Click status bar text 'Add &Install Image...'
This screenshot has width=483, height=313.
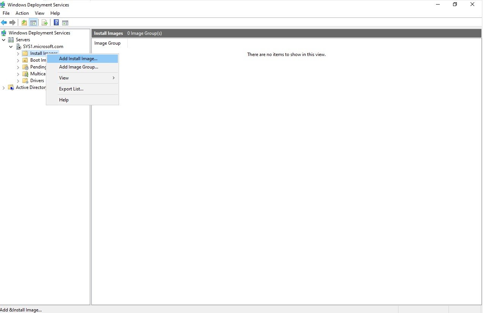pyautogui.click(x=21, y=310)
